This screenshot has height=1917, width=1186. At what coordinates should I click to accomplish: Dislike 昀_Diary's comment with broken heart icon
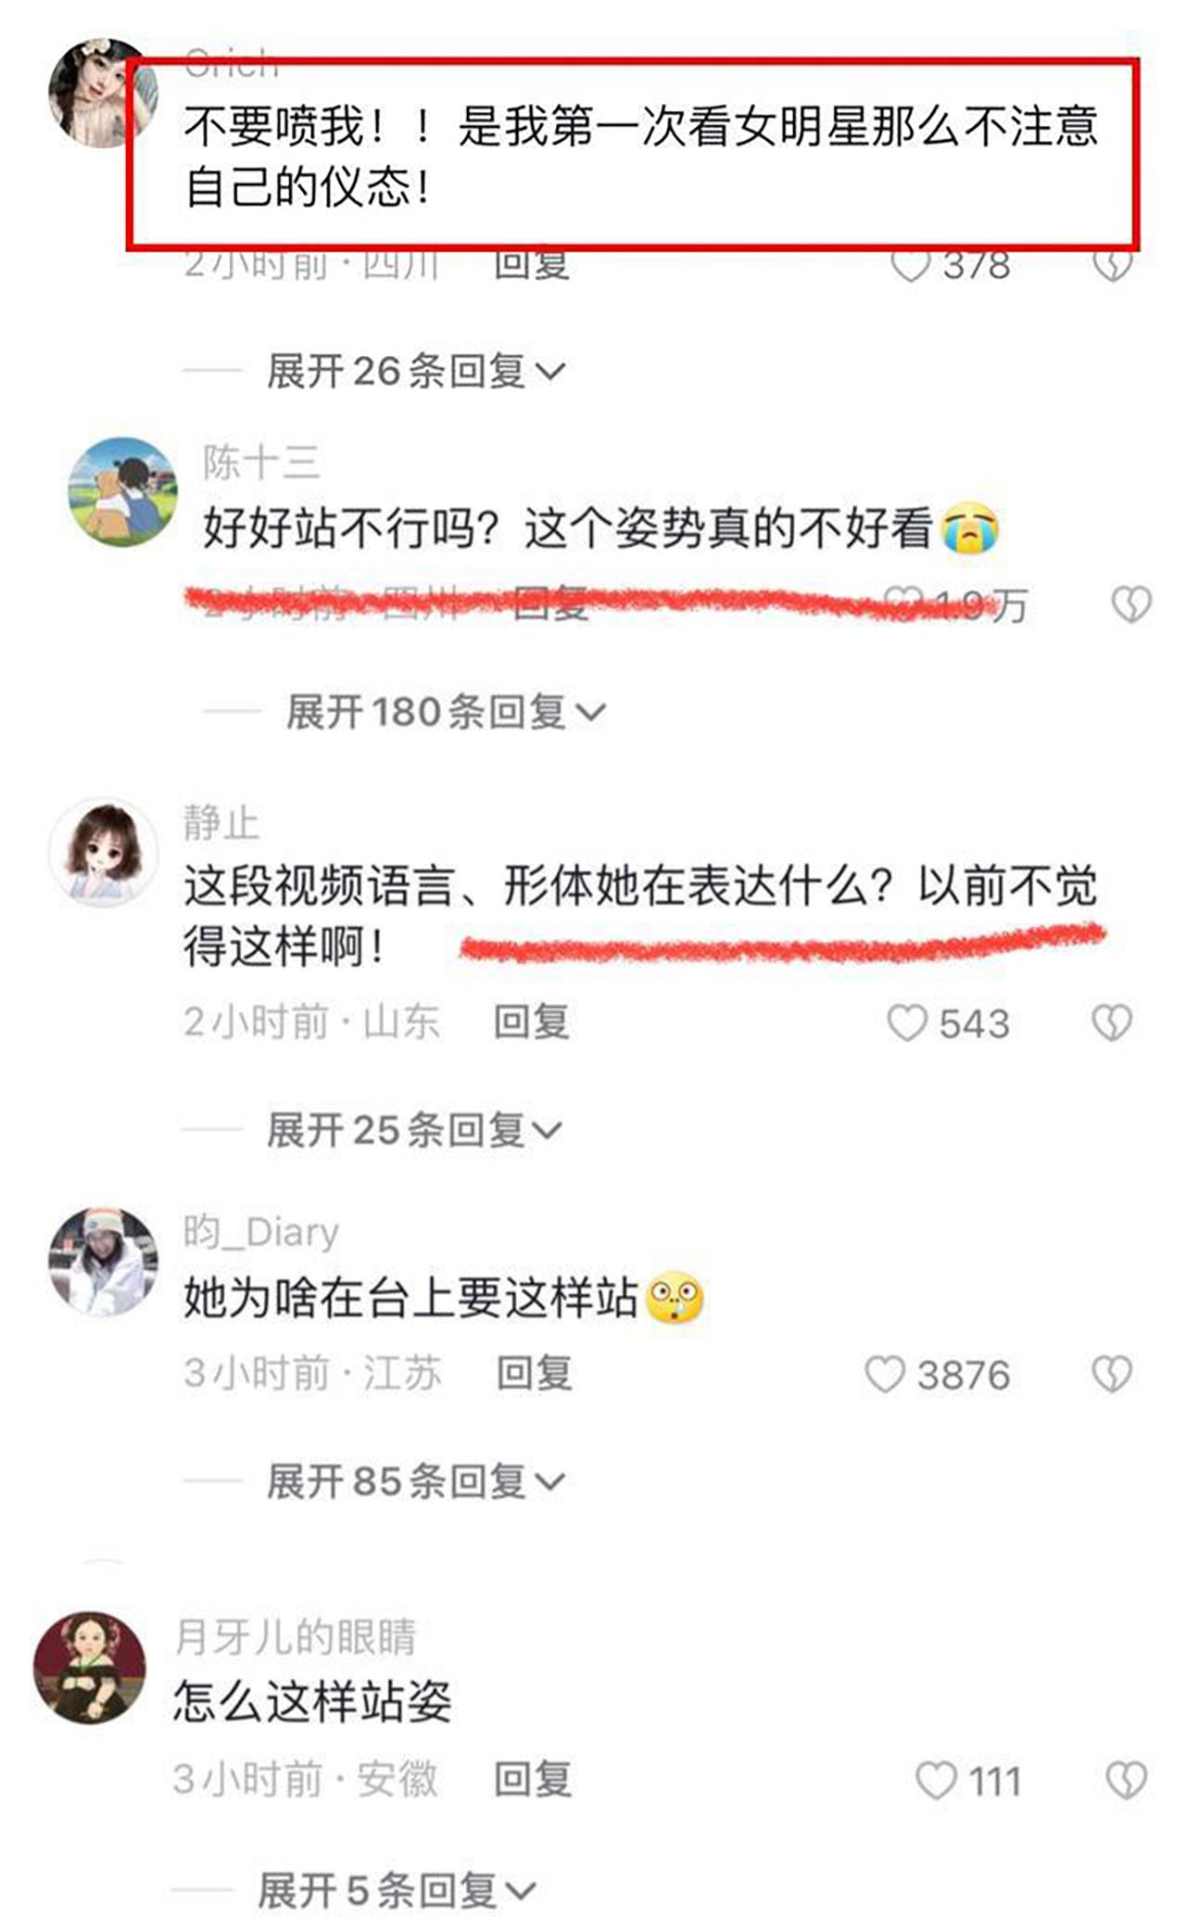1112,1374
